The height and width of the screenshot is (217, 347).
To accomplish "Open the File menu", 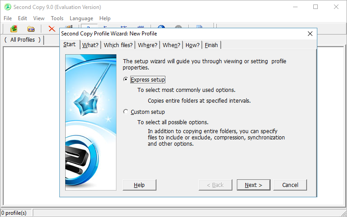I will 8,18.
